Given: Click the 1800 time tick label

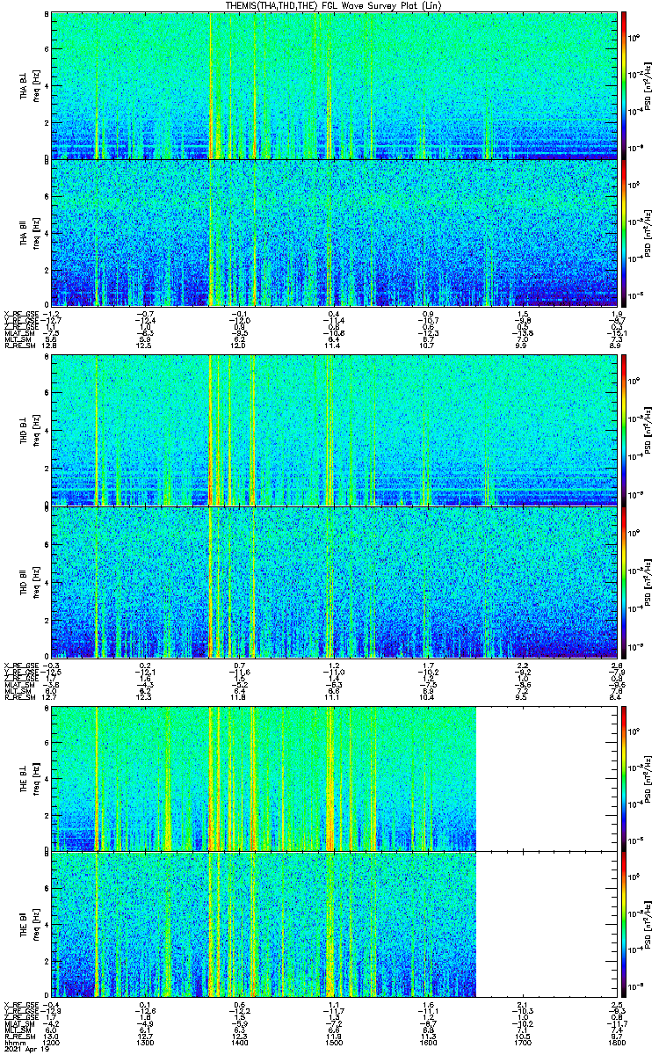Looking at the screenshot, I should pos(616,1042).
